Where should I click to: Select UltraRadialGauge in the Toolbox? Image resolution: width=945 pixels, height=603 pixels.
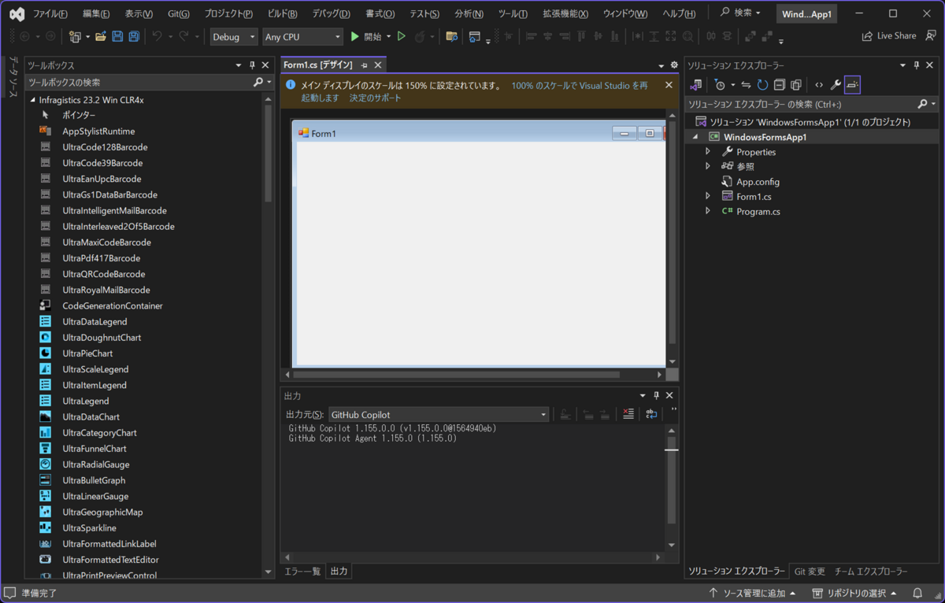click(x=96, y=464)
